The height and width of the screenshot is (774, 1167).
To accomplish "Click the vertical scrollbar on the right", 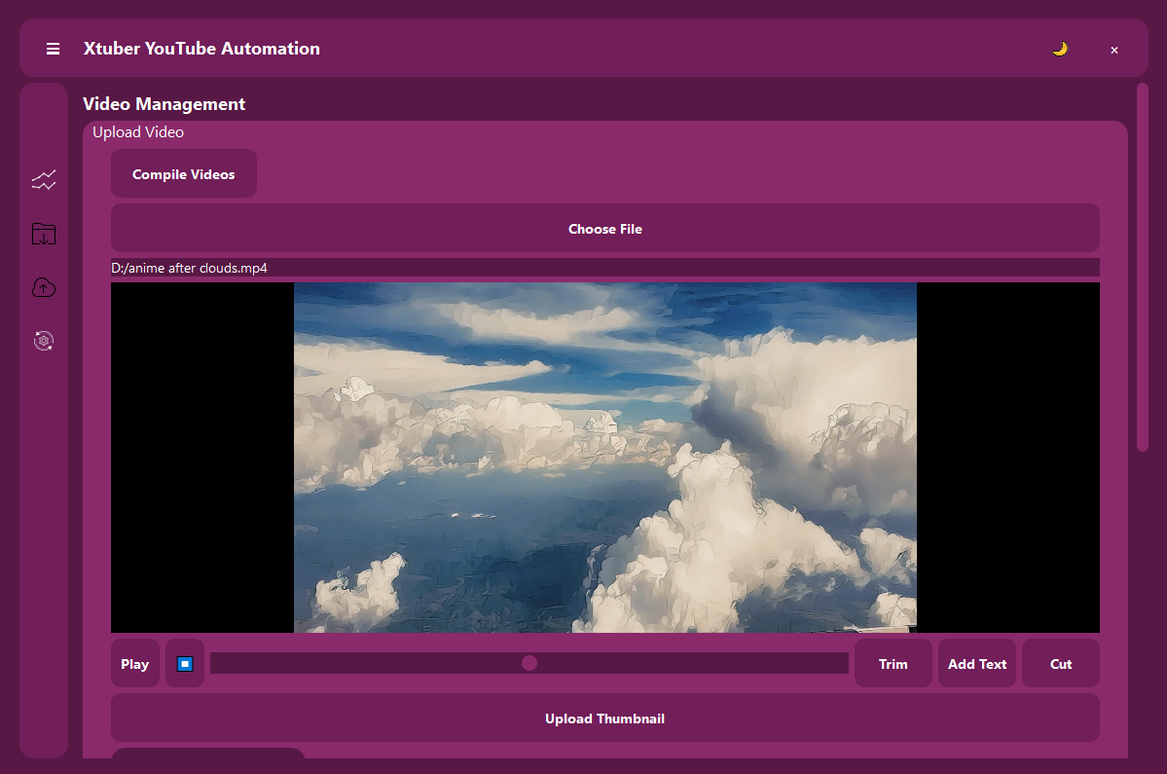I will (1143, 268).
